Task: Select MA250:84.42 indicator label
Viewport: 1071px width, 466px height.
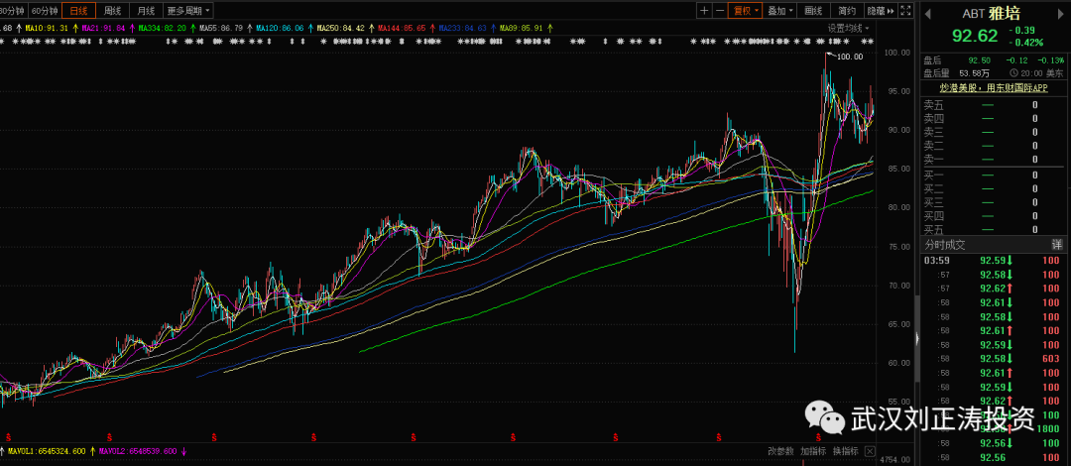Action: tap(341, 28)
